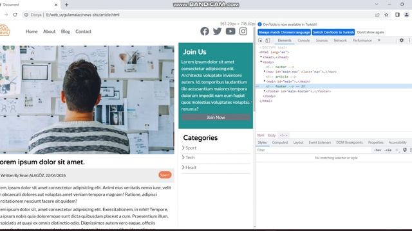This screenshot has height=231, width=412.
Task: Switch to the Network tab
Action: point(340,40)
